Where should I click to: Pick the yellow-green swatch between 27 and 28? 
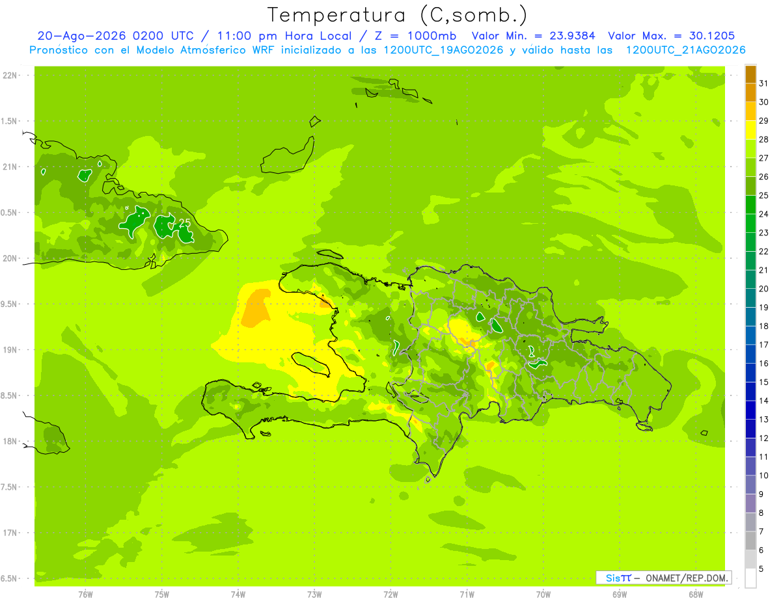coord(750,148)
